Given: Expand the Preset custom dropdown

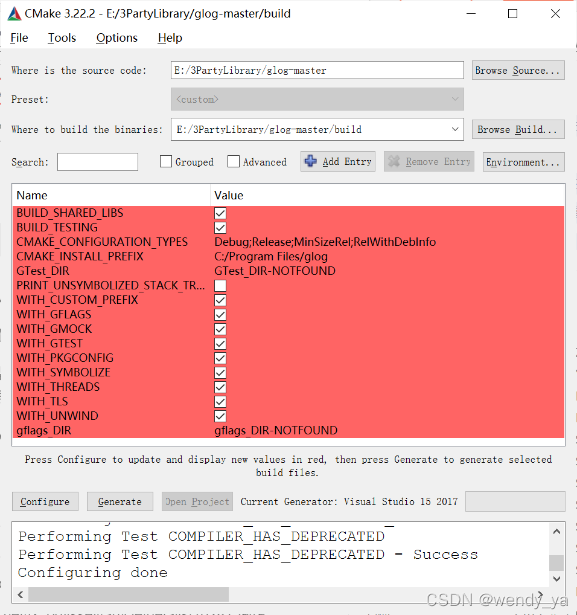Looking at the screenshot, I should click(317, 99).
